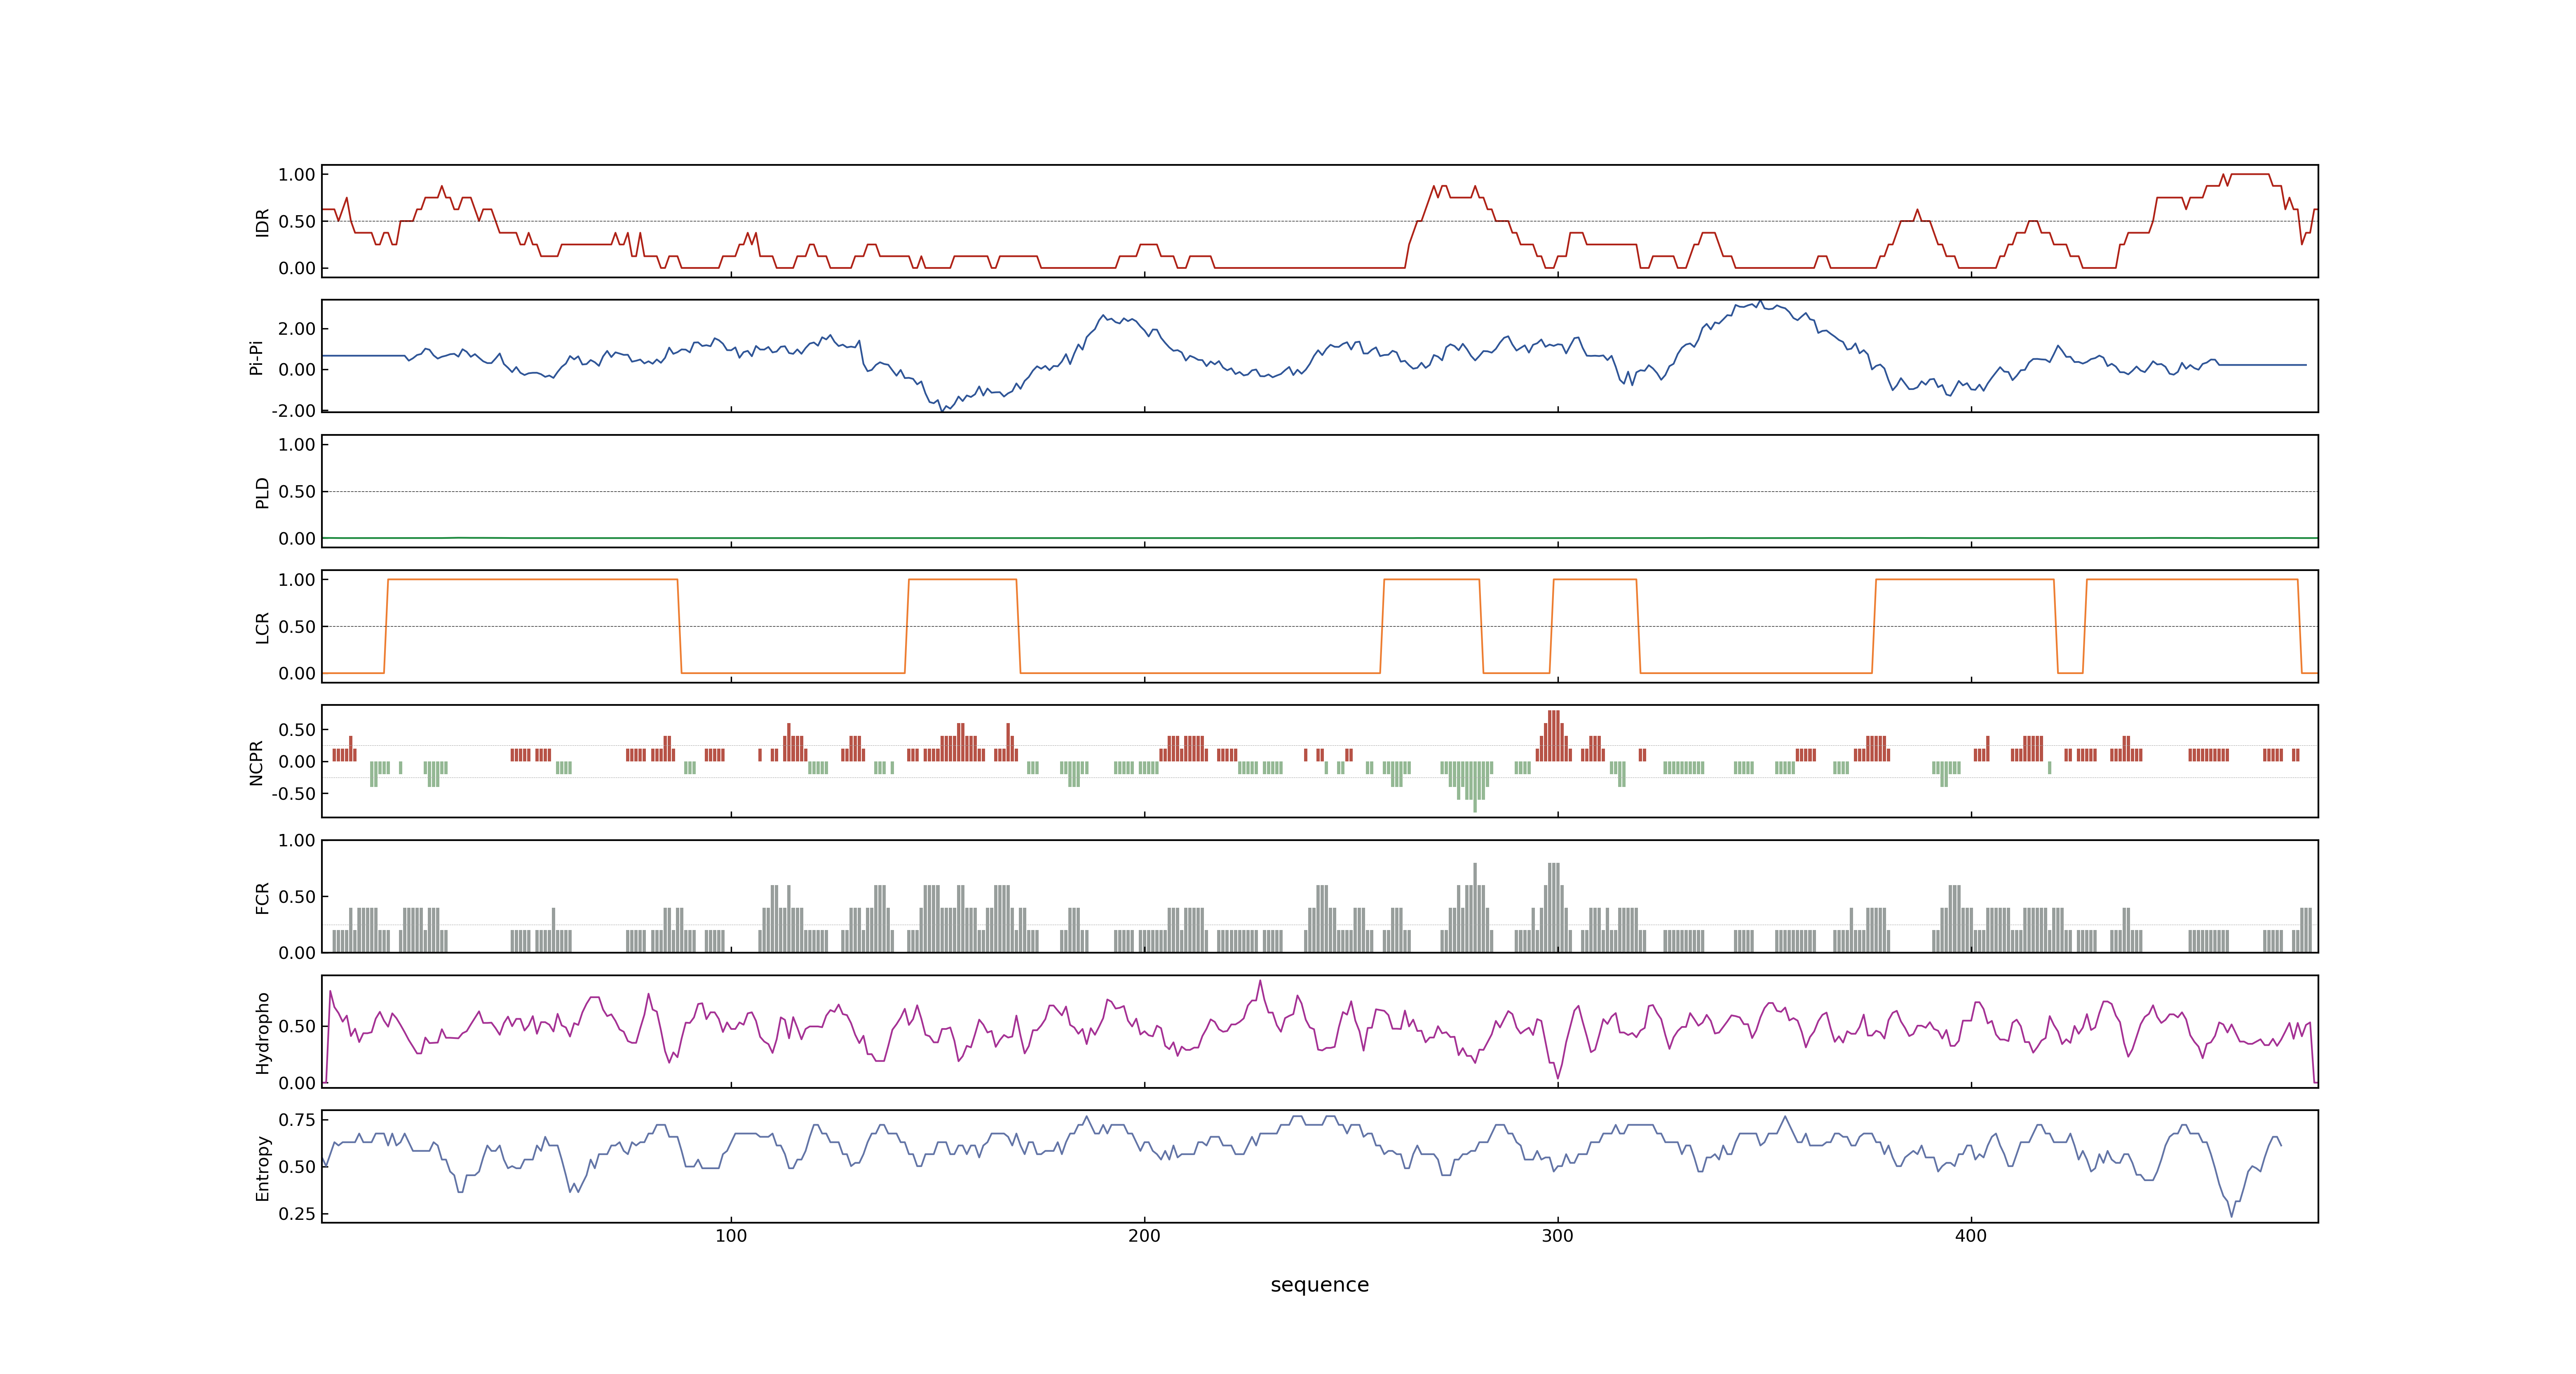The width and height of the screenshot is (2576, 1374).
Task: Click the -2.00 tick on Pi-Pi panel
Action: pyautogui.click(x=293, y=411)
